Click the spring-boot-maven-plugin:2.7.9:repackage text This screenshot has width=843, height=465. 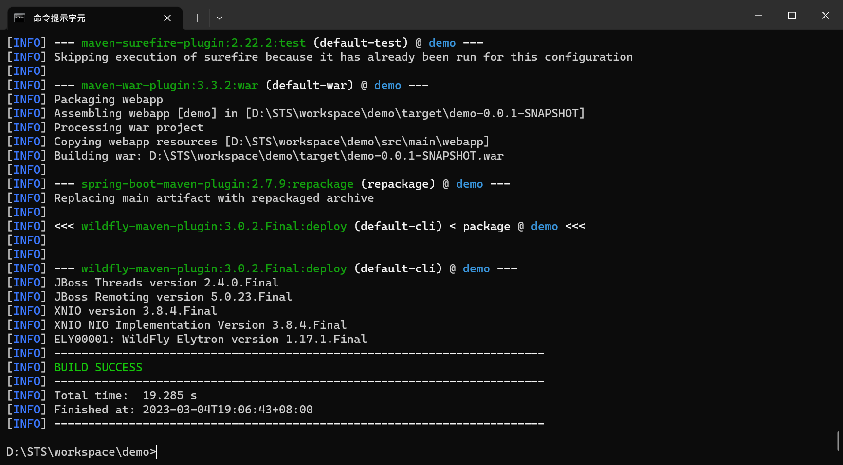coord(218,184)
